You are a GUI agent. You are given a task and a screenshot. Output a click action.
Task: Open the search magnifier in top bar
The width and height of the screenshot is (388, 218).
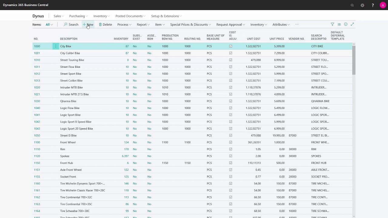(352, 5)
